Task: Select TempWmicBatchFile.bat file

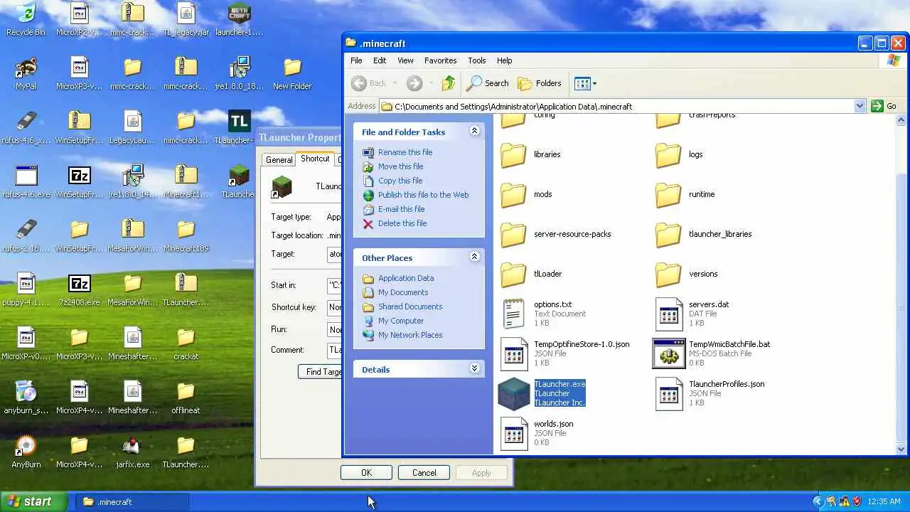Action: (712, 353)
